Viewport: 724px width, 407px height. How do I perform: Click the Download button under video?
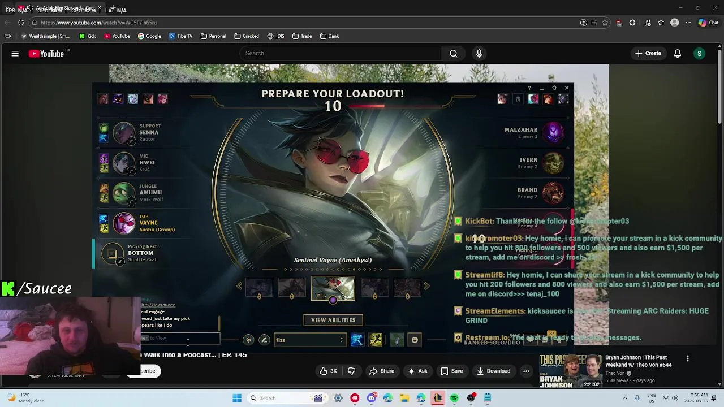pyautogui.click(x=493, y=371)
